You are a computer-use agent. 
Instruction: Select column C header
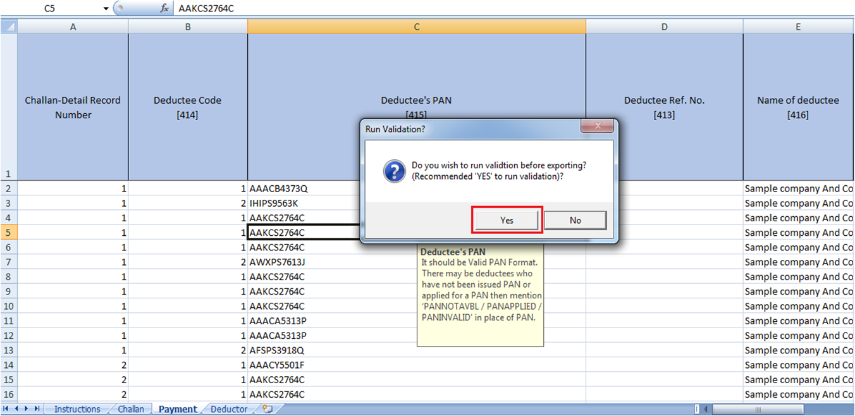tap(416, 26)
